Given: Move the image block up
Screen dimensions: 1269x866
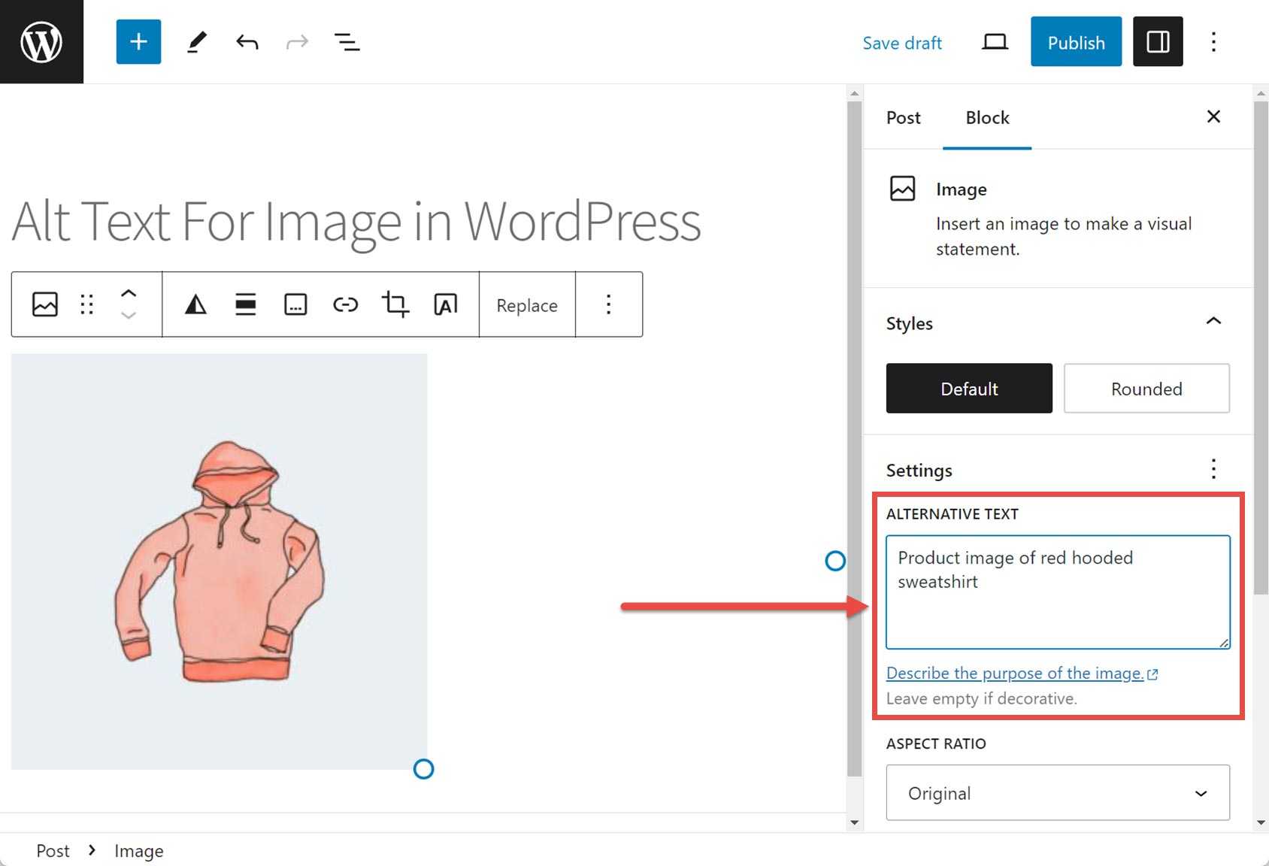Looking at the screenshot, I should tap(129, 294).
